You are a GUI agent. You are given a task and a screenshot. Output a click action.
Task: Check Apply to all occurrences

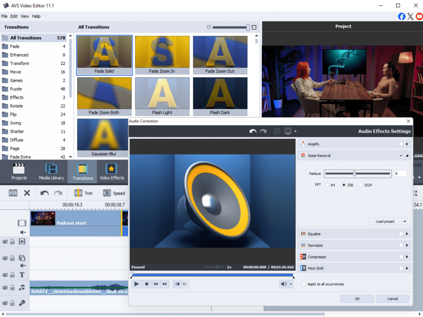pyautogui.click(x=304, y=284)
